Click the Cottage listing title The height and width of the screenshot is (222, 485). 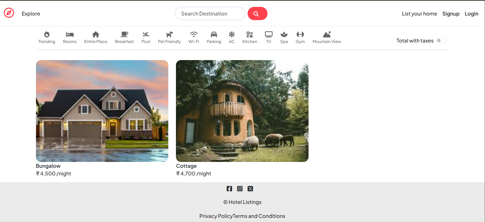click(x=186, y=166)
